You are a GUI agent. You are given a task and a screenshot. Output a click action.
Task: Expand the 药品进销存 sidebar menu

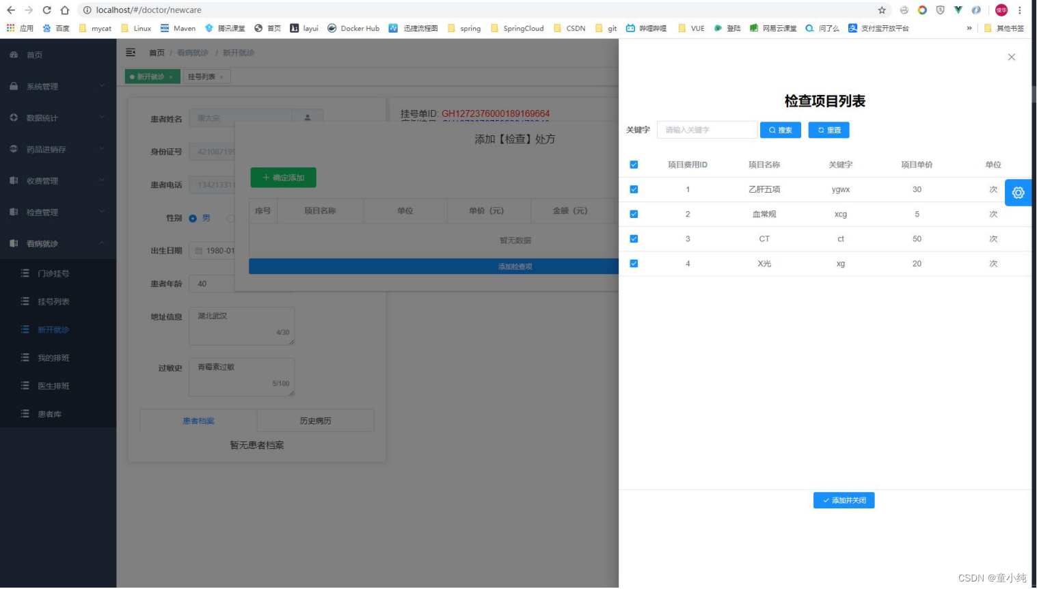point(58,149)
